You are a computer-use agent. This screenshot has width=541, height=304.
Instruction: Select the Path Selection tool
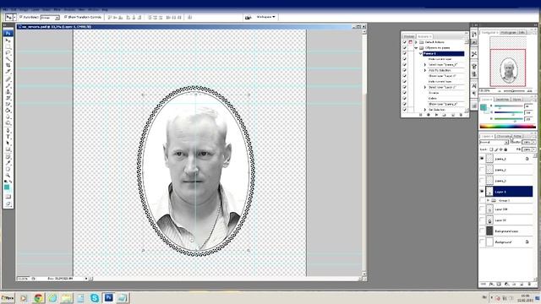[x=8, y=143]
